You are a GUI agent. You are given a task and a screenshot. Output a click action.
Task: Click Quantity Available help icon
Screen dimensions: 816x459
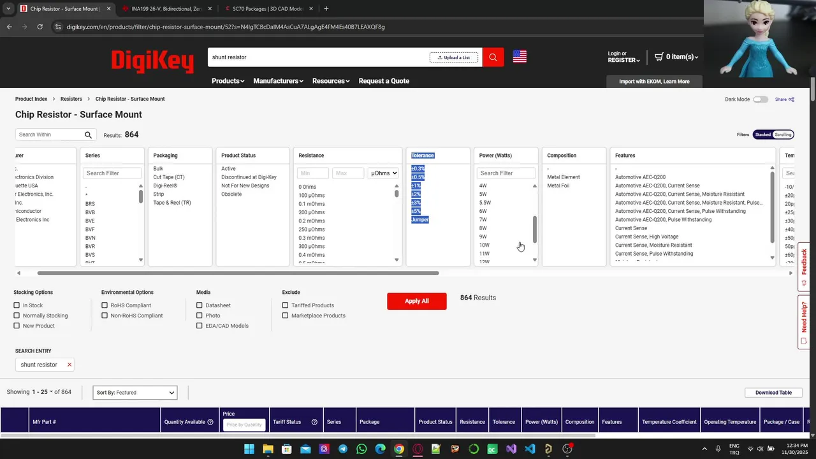coord(210,422)
